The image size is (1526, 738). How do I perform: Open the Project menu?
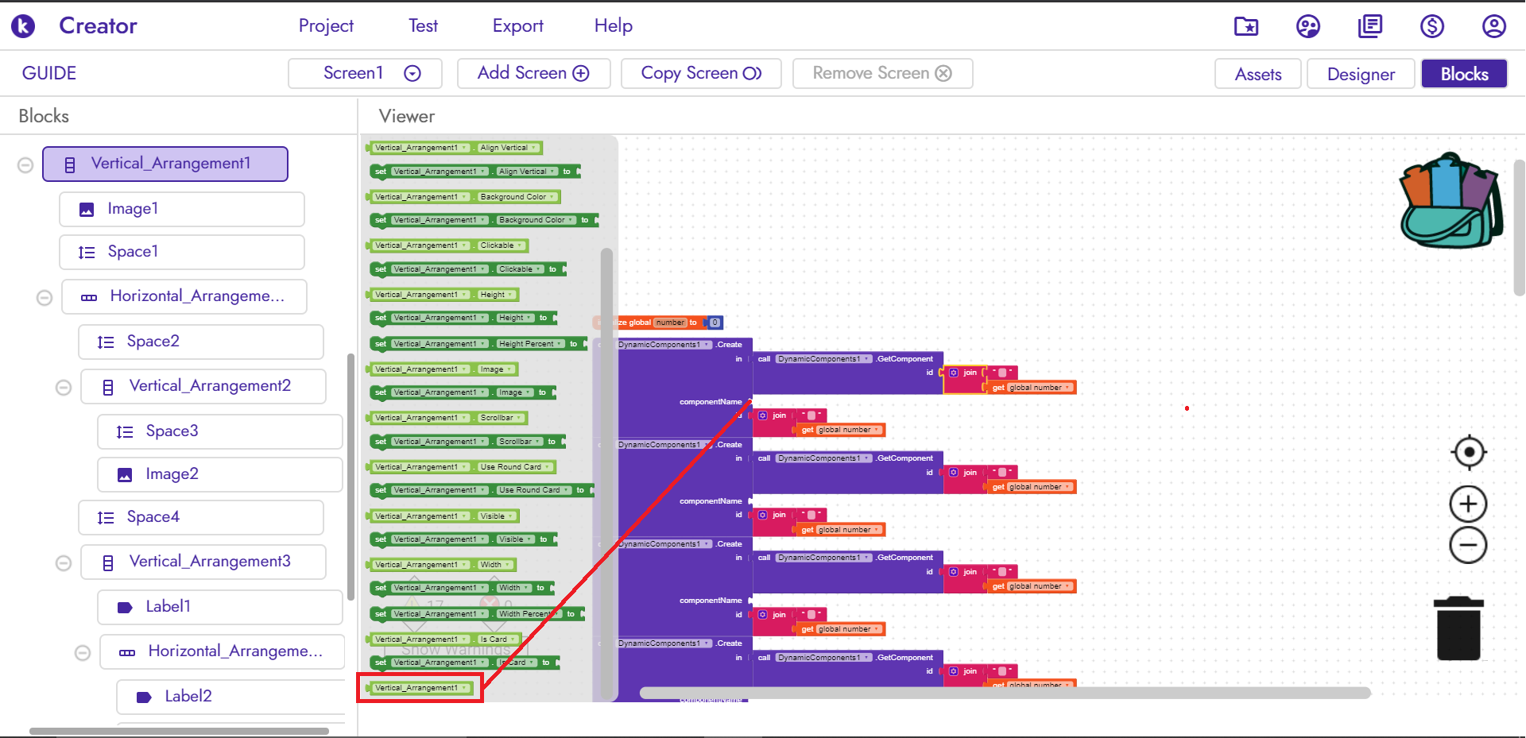coord(326,26)
